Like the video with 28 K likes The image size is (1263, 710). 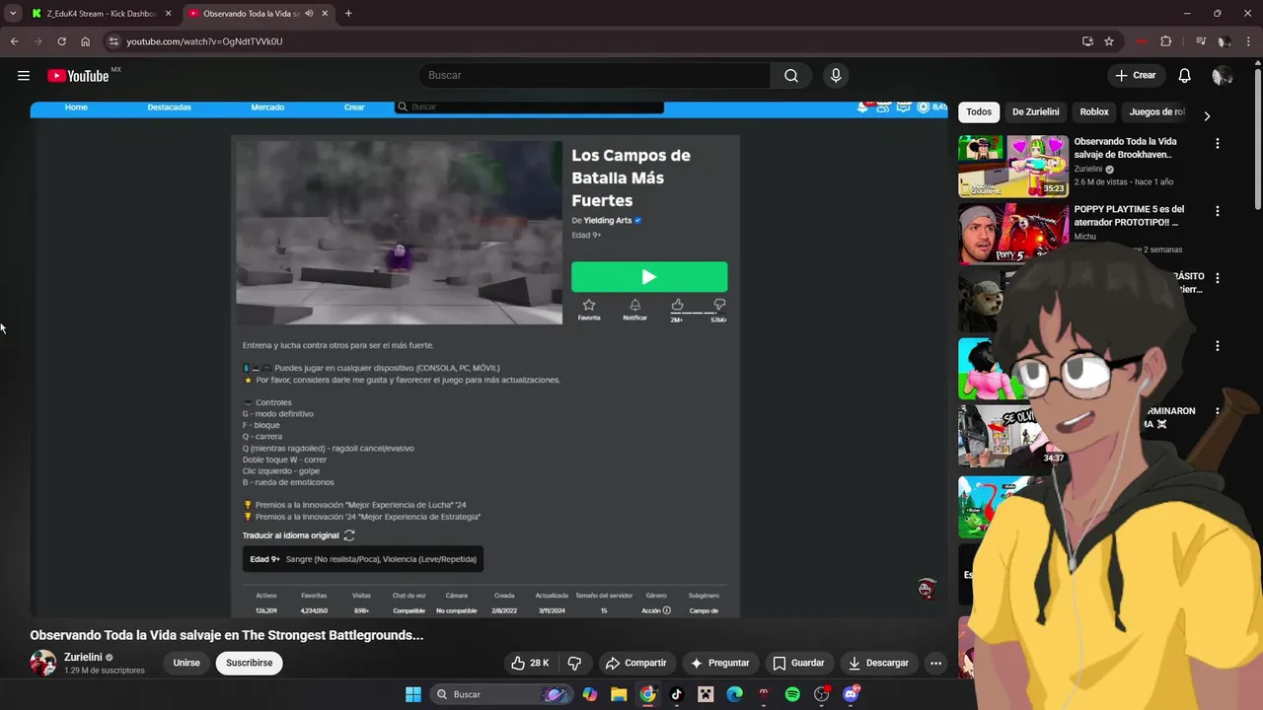click(530, 663)
